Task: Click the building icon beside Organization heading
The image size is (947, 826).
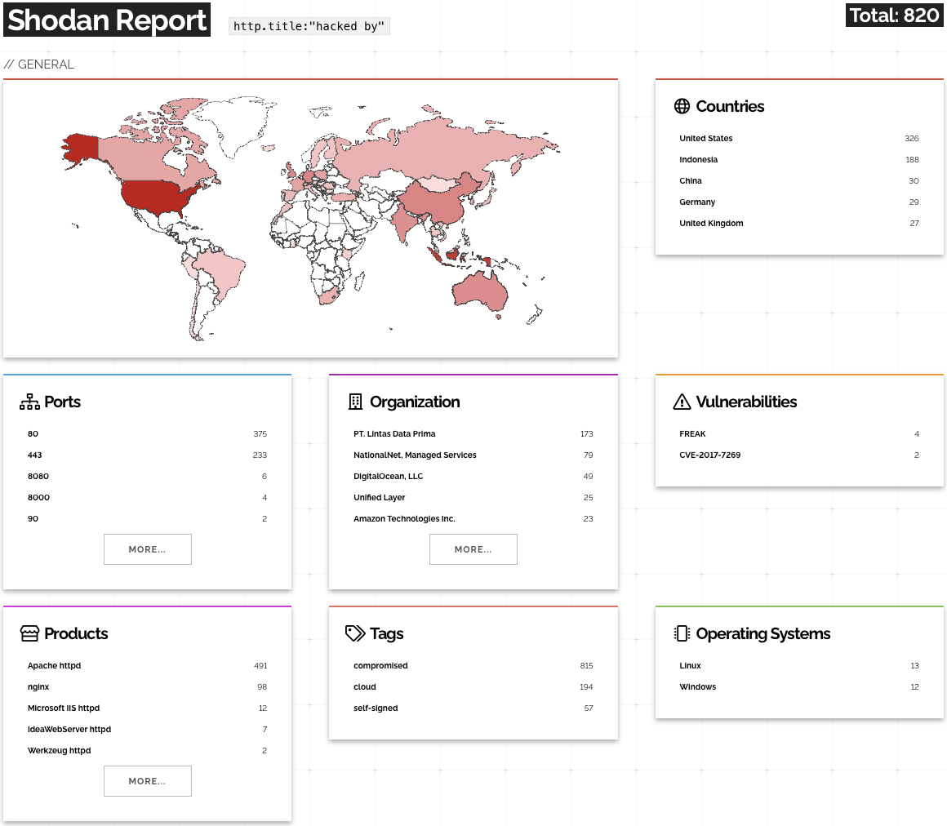Action: coord(354,401)
